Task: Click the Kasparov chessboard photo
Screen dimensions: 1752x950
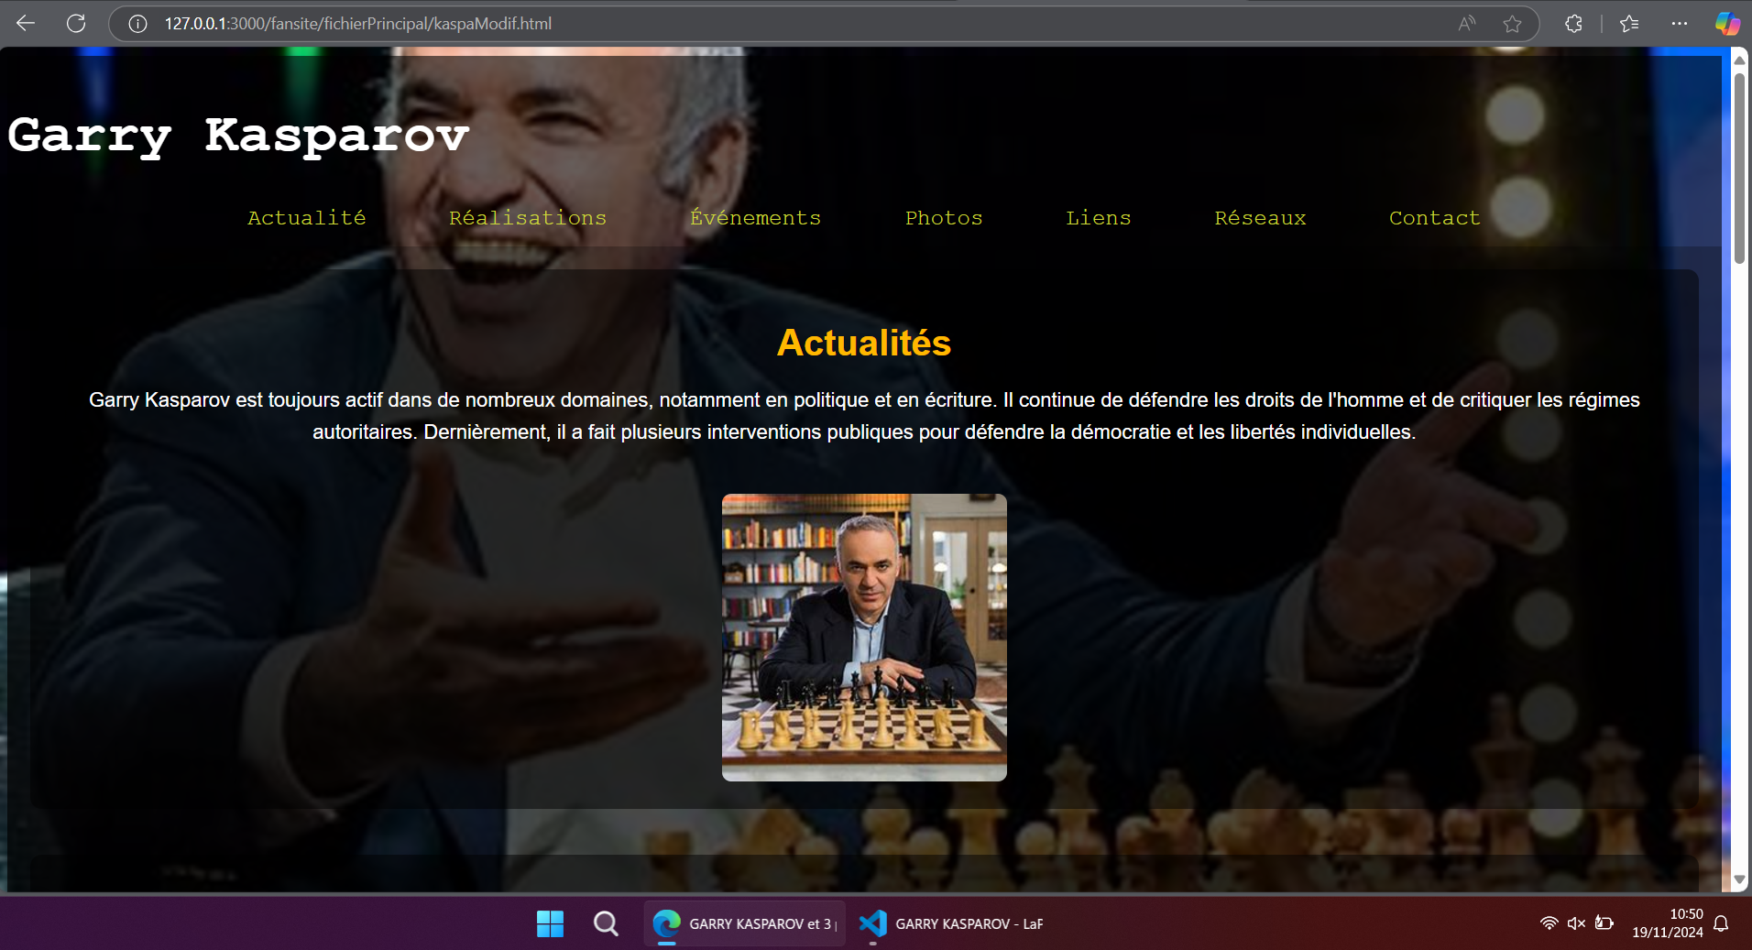Action: 864,637
